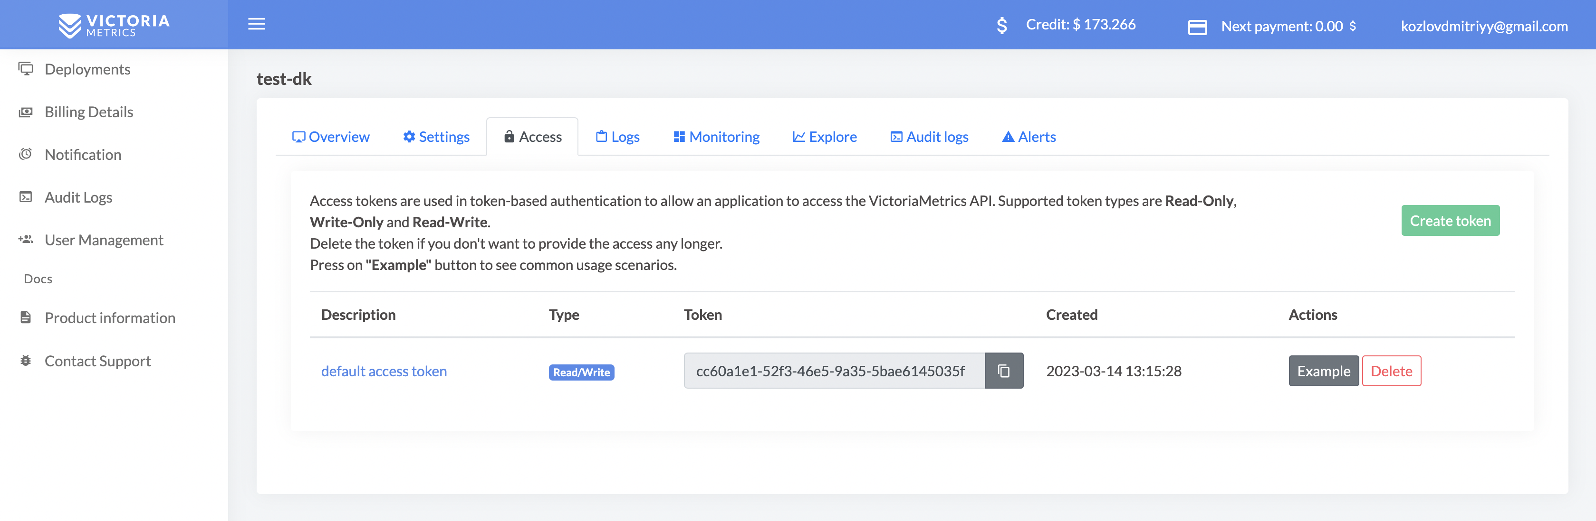The height and width of the screenshot is (521, 1596).
Task: Click the Alerts tab warning triangle icon
Action: point(1008,136)
